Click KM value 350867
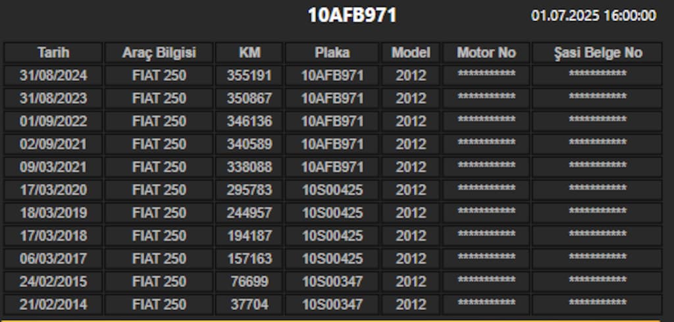Viewport: 674px width, 322px height. (x=249, y=99)
